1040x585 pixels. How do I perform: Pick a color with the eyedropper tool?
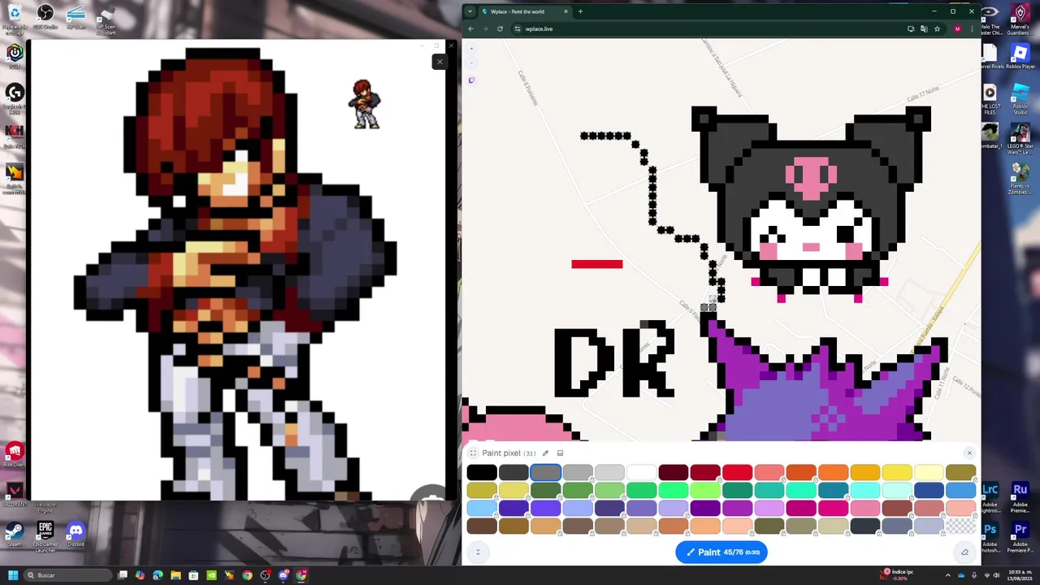click(545, 453)
